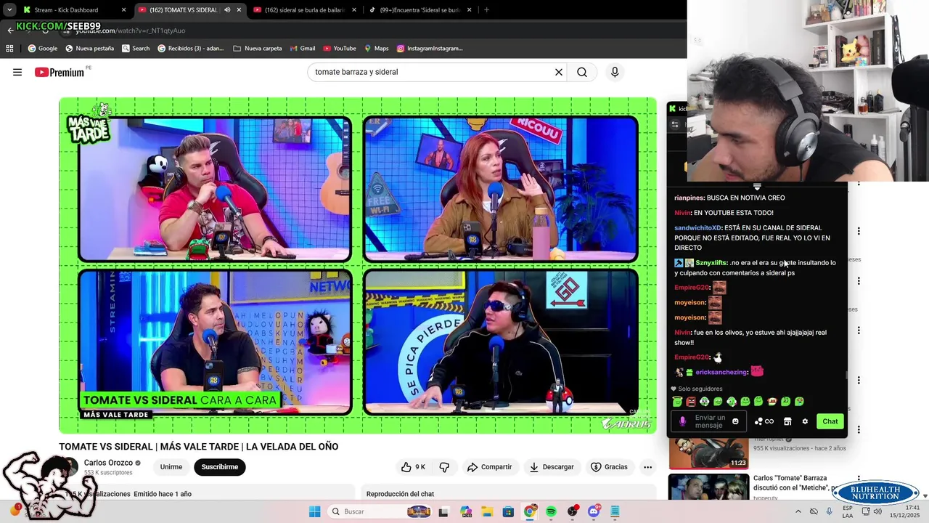
Task: Click the purple microphone in chat input
Action: pos(682,421)
